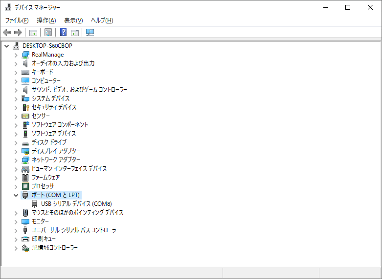382x279 pixels.
Task: Expand the ユニバーサル シリアル バス コントローラー node
Action: pos(16,230)
